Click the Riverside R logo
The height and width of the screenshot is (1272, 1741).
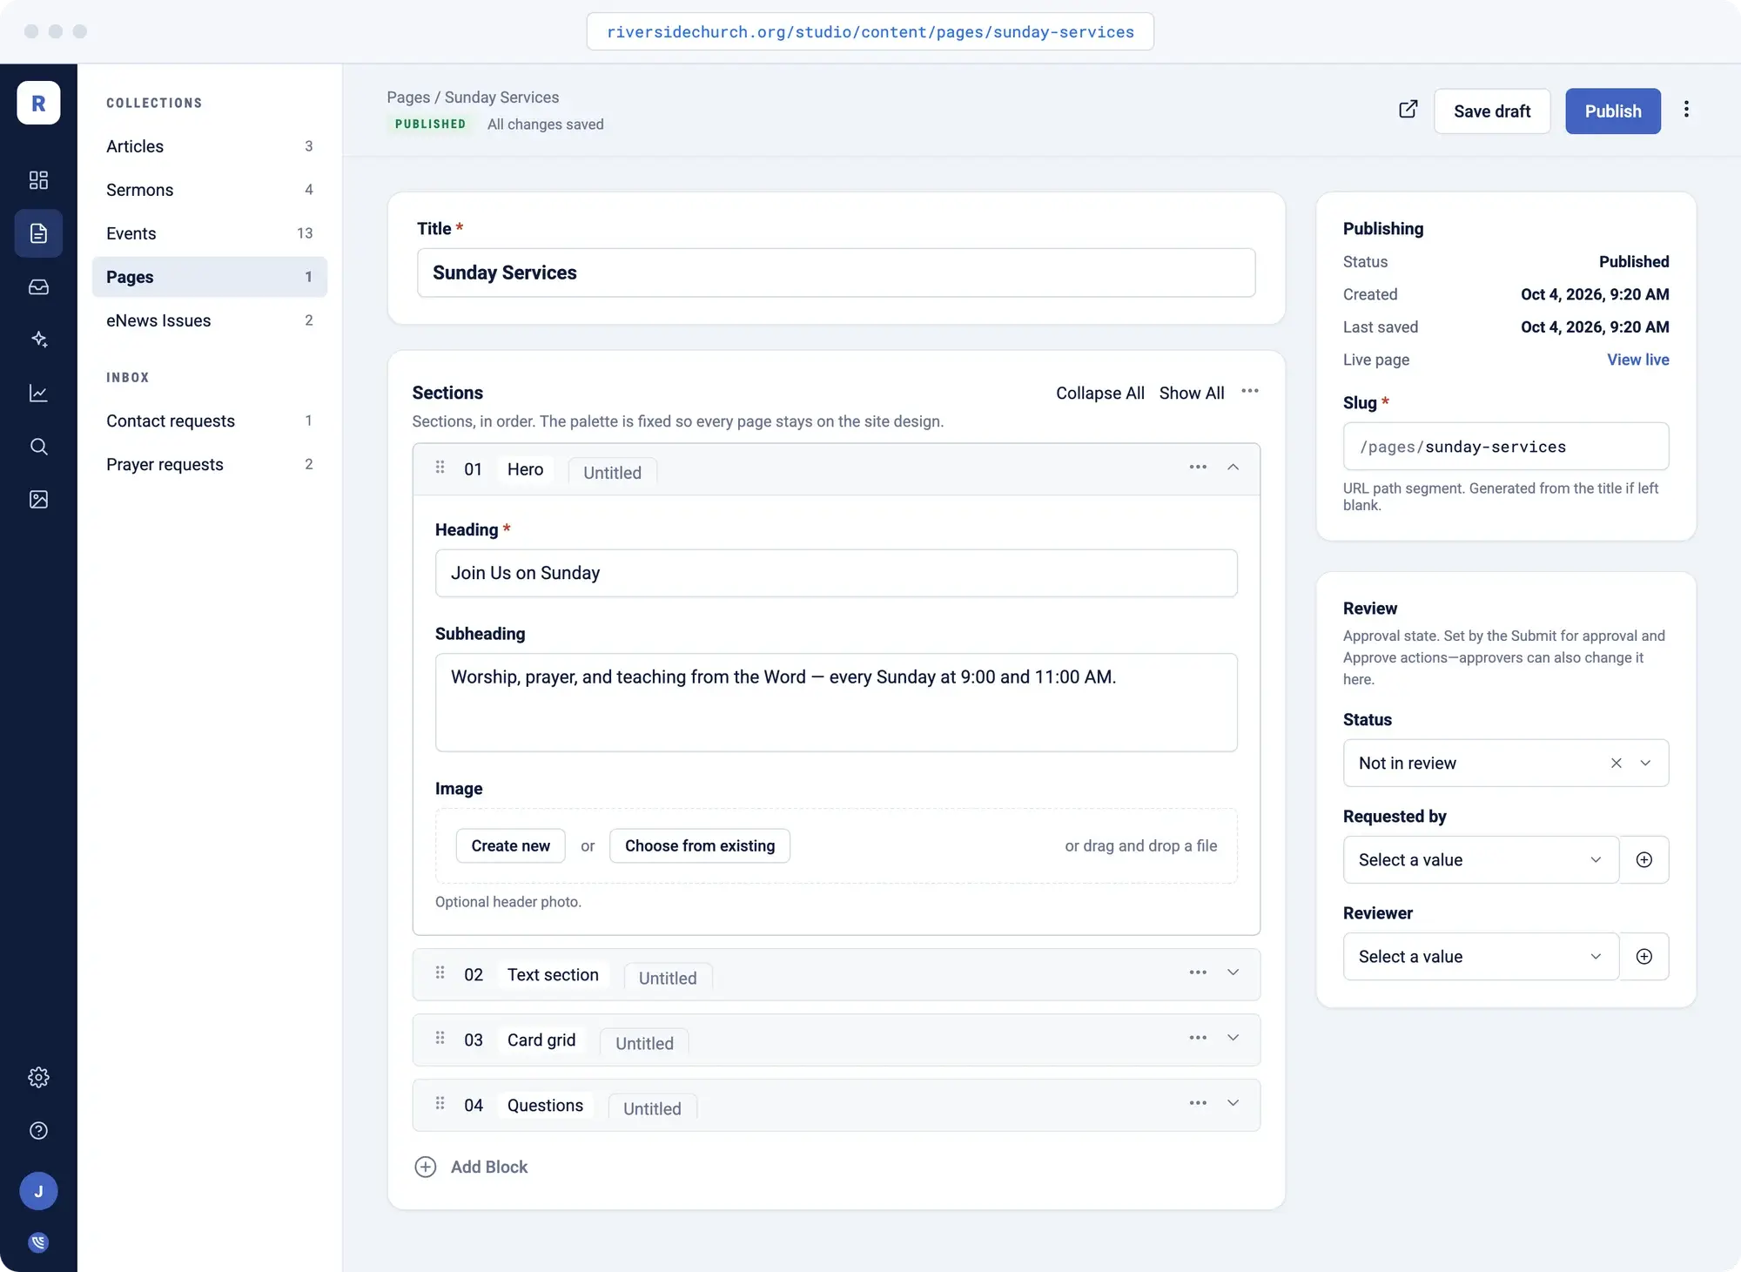(x=38, y=103)
